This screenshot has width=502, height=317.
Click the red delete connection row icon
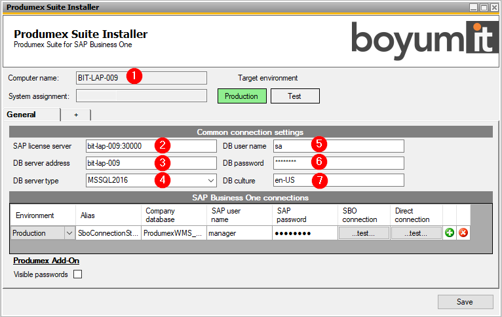click(x=463, y=233)
